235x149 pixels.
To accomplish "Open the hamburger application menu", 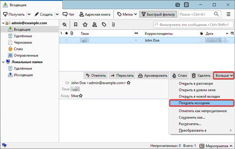I will [228, 14].
